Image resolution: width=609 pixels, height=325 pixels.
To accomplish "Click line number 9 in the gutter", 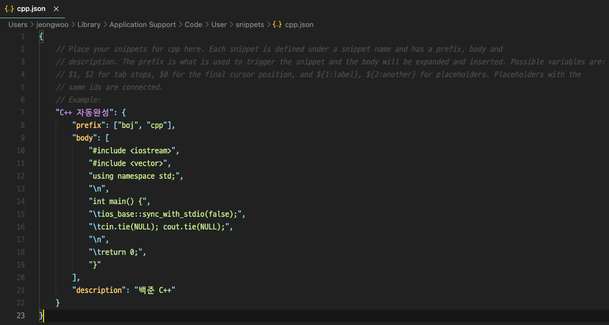I will coord(23,138).
